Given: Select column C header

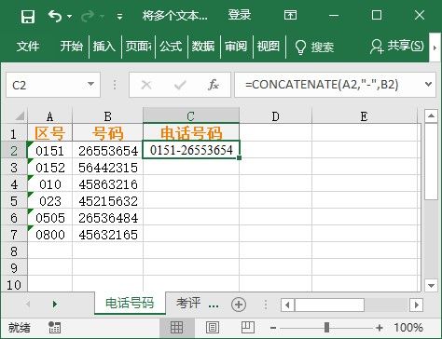Looking at the screenshot, I should 191,115.
